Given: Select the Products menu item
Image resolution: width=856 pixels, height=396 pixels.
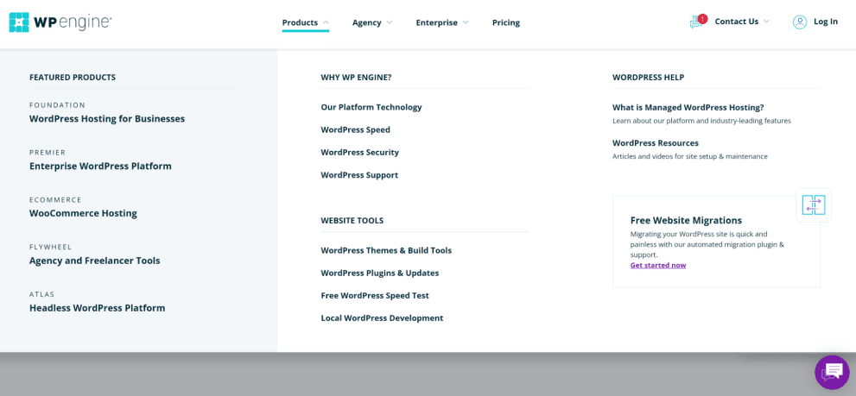Looking at the screenshot, I should click(x=300, y=22).
